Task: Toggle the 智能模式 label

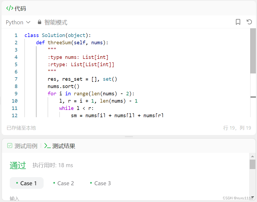Action: click(x=56, y=22)
